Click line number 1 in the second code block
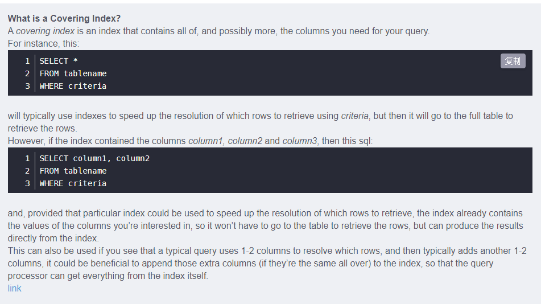The width and height of the screenshot is (541, 304). [x=27, y=159]
